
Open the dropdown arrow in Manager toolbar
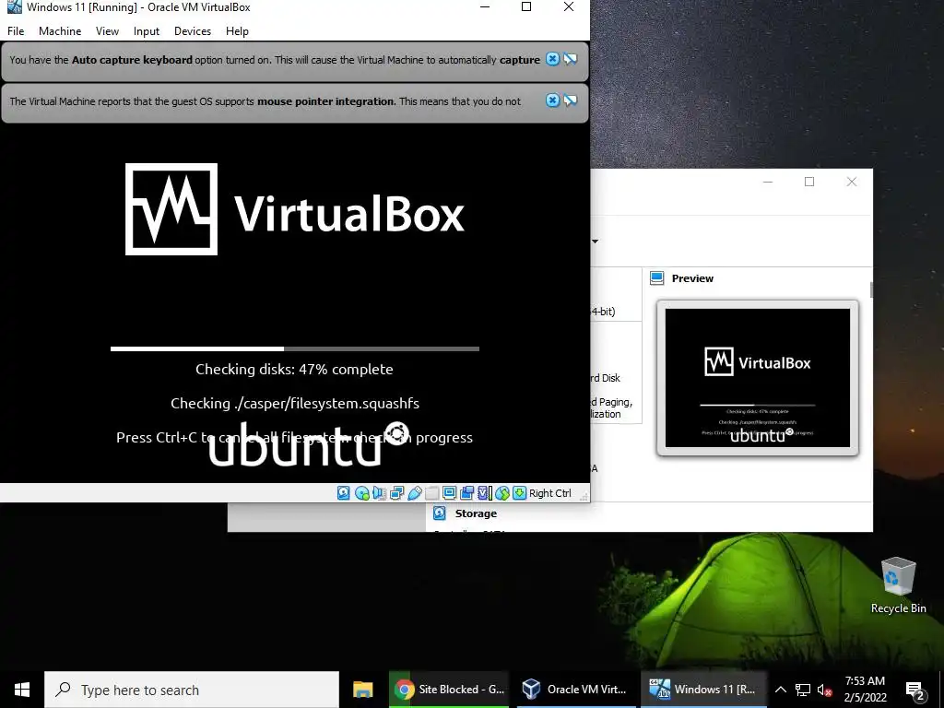pos(595,242)
